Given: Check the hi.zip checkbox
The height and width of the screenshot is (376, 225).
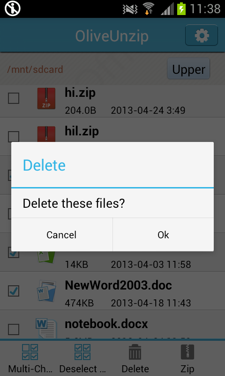Looking at the screenshot, I should (14, 98).
